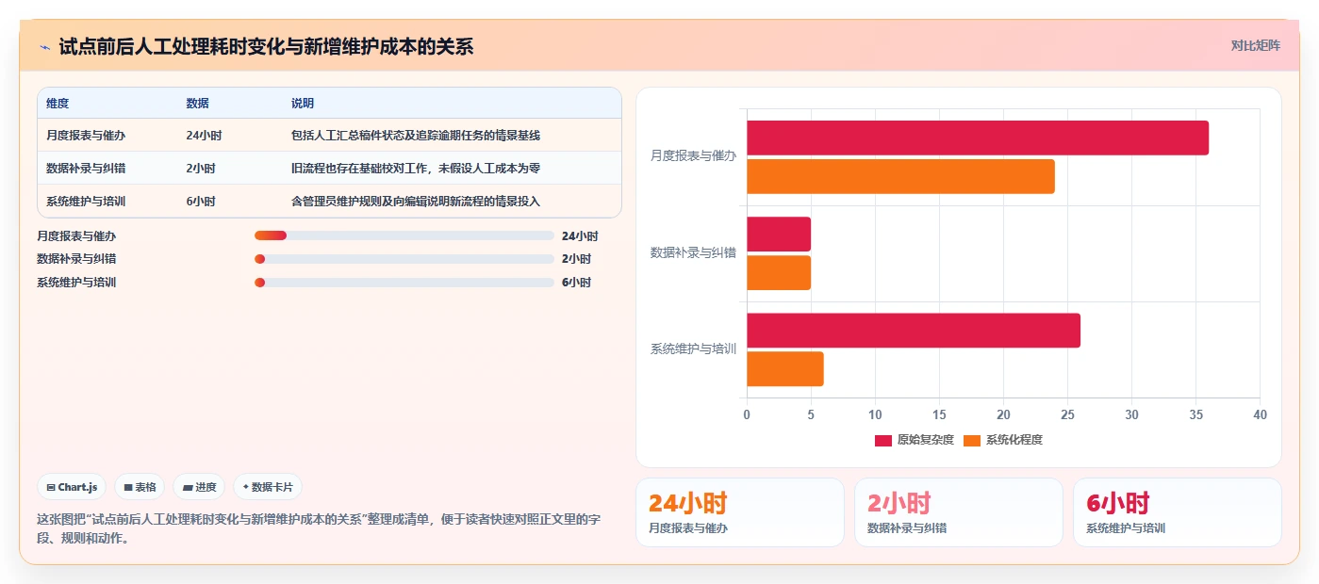Image resolution: width=1319 pixels, height=584 pixels.
Task: Select the Chart.js chip
Action: tap(72, 487)
